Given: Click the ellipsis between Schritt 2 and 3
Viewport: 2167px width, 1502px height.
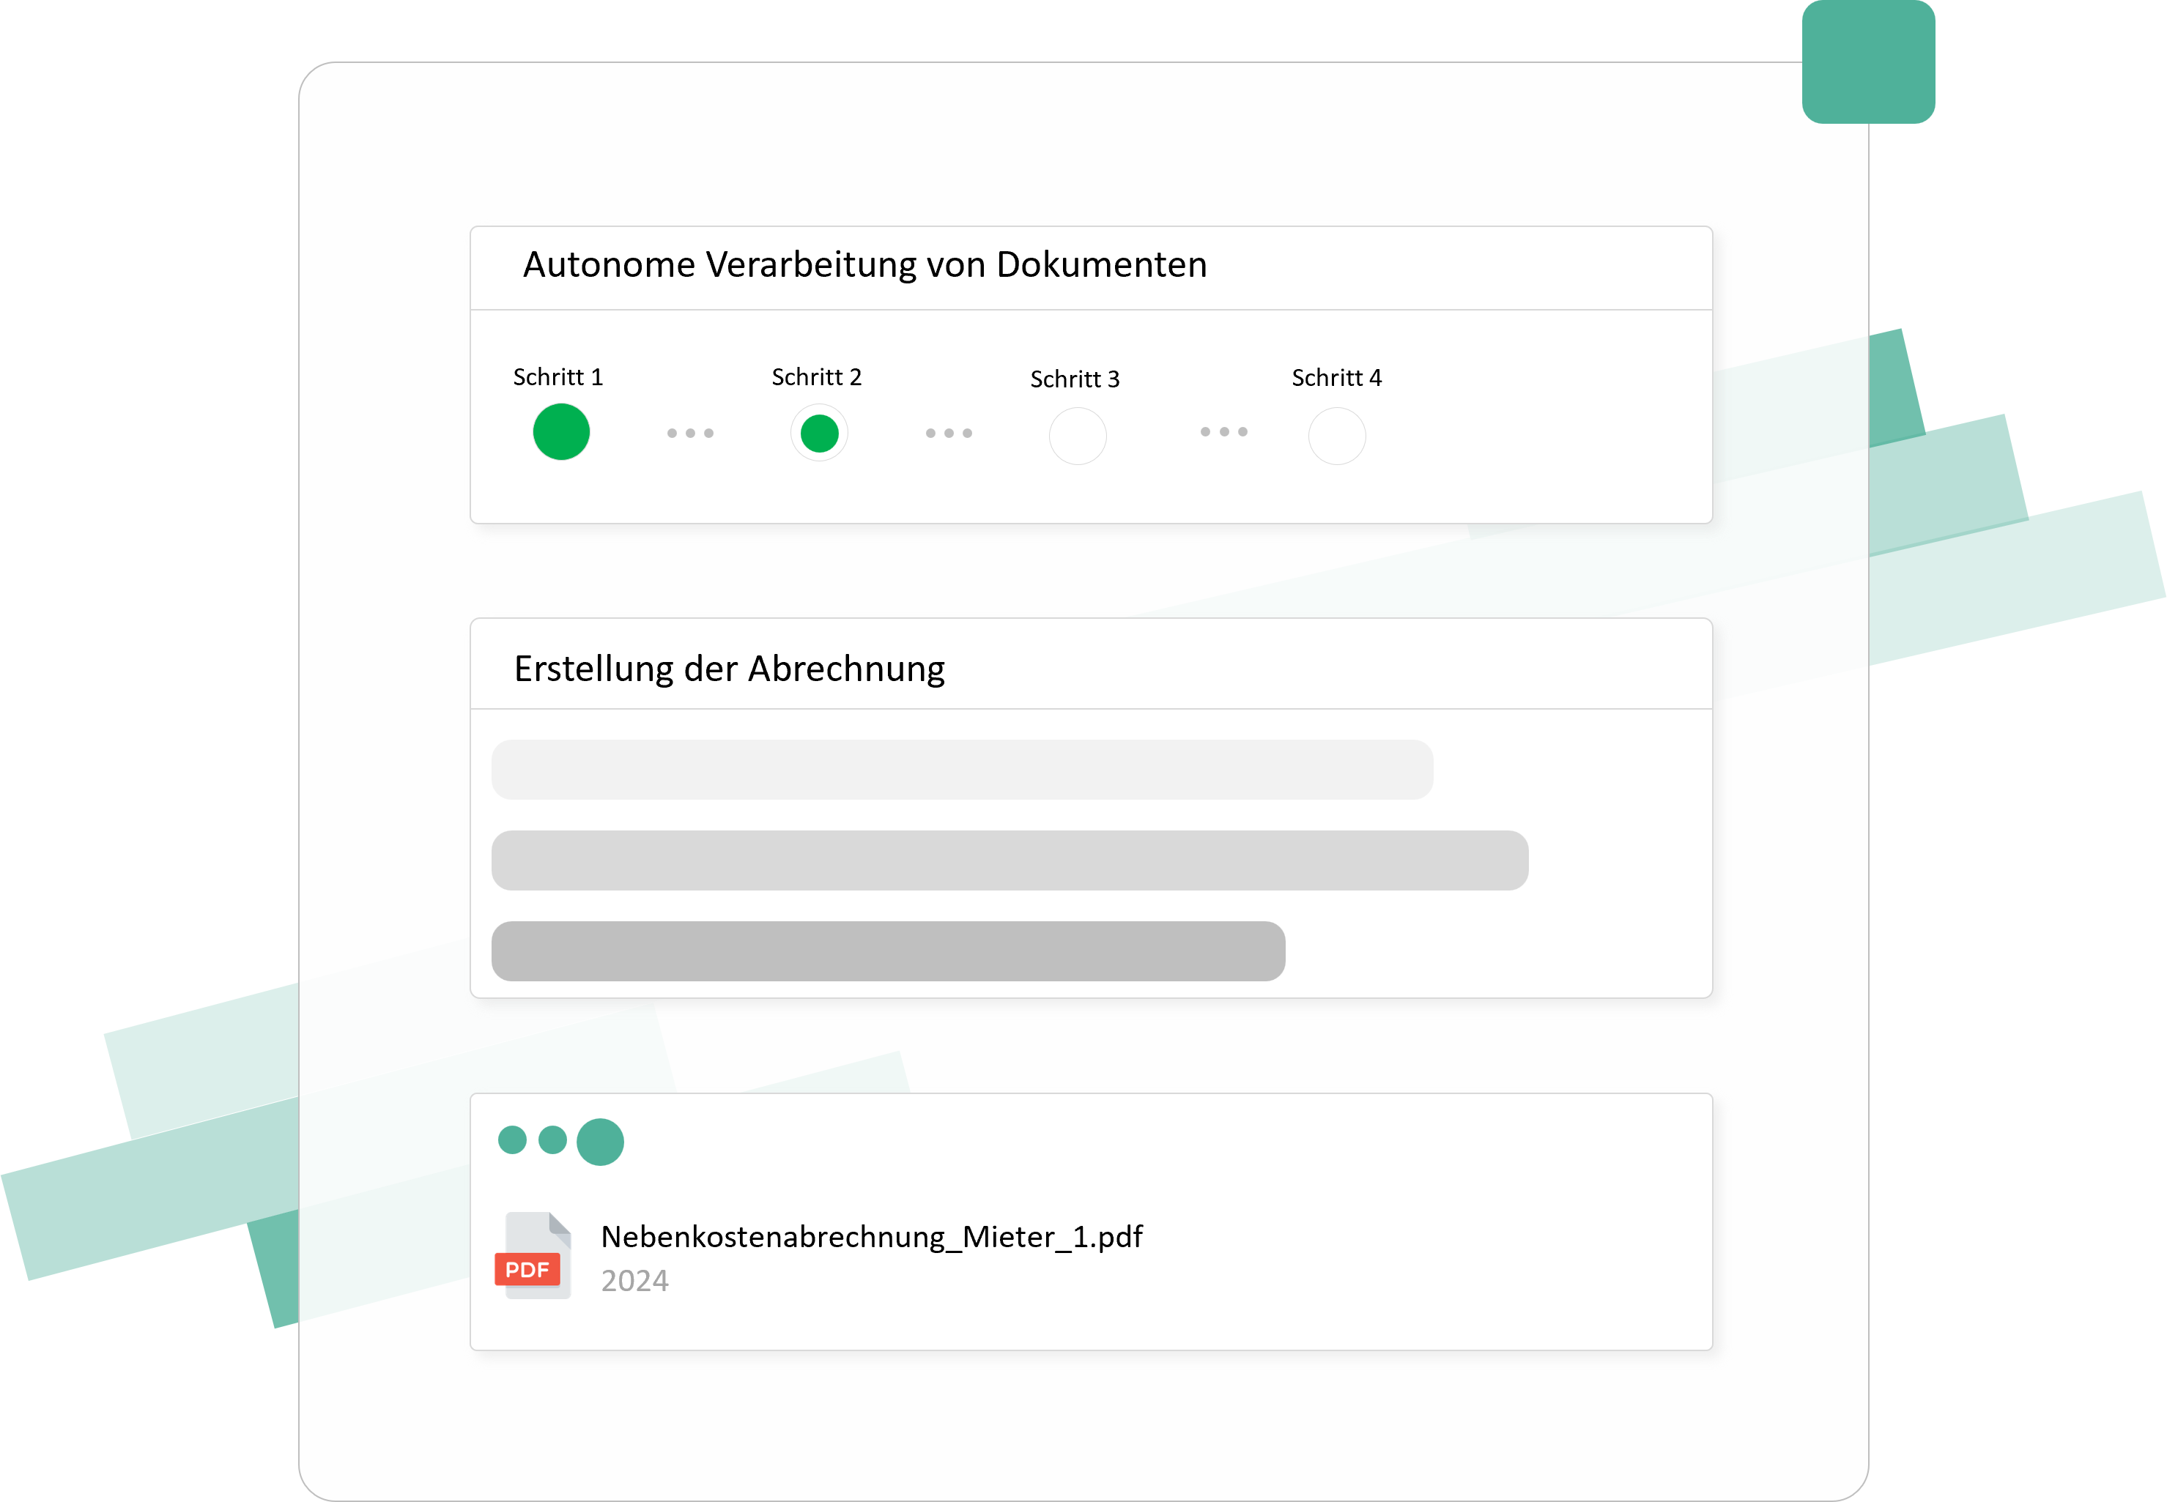Looking at the screenshot, I should coord(948,432).
